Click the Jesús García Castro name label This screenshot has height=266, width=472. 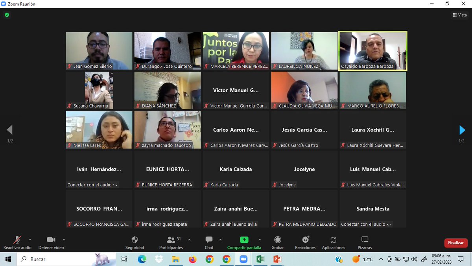pos(295,145)
